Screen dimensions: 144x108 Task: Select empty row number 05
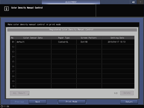click(72, 62)
